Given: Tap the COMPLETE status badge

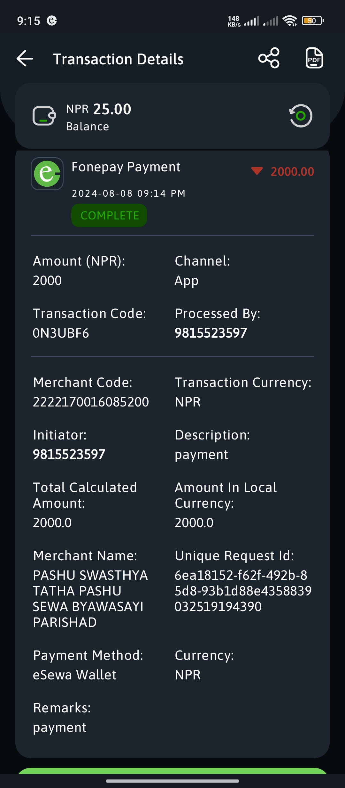Looking at the screenshot, I should pyautogui.click(x=109, y=216).
